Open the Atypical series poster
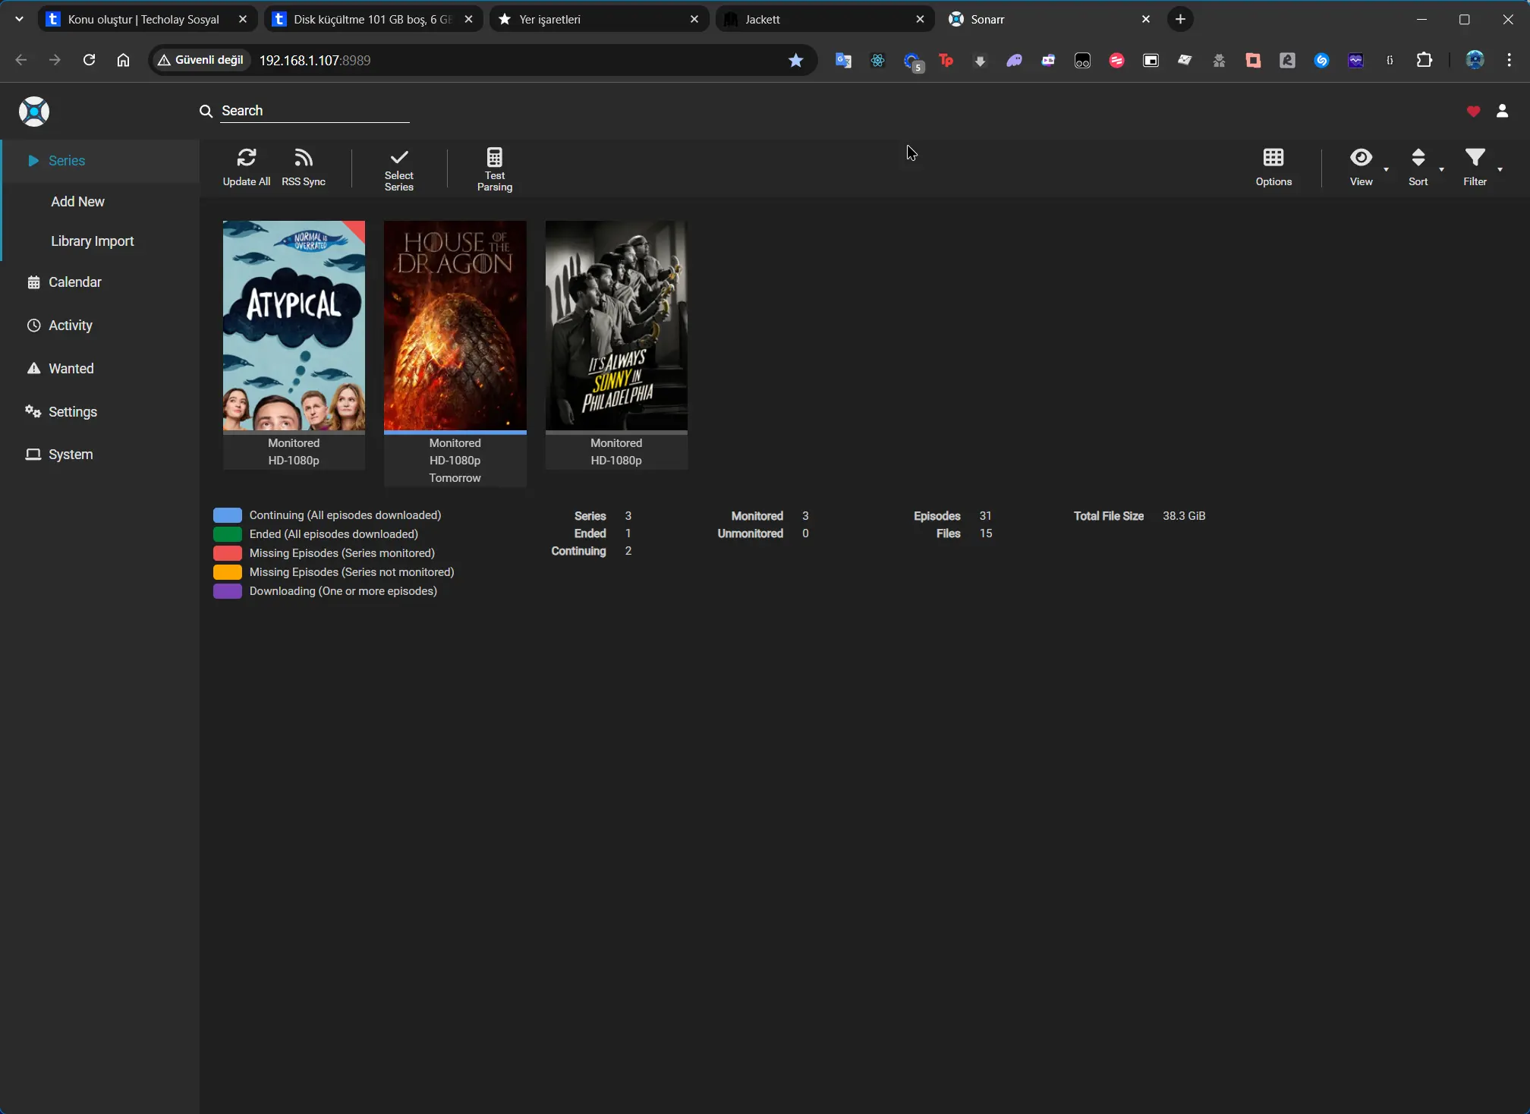 pos(294,326)
